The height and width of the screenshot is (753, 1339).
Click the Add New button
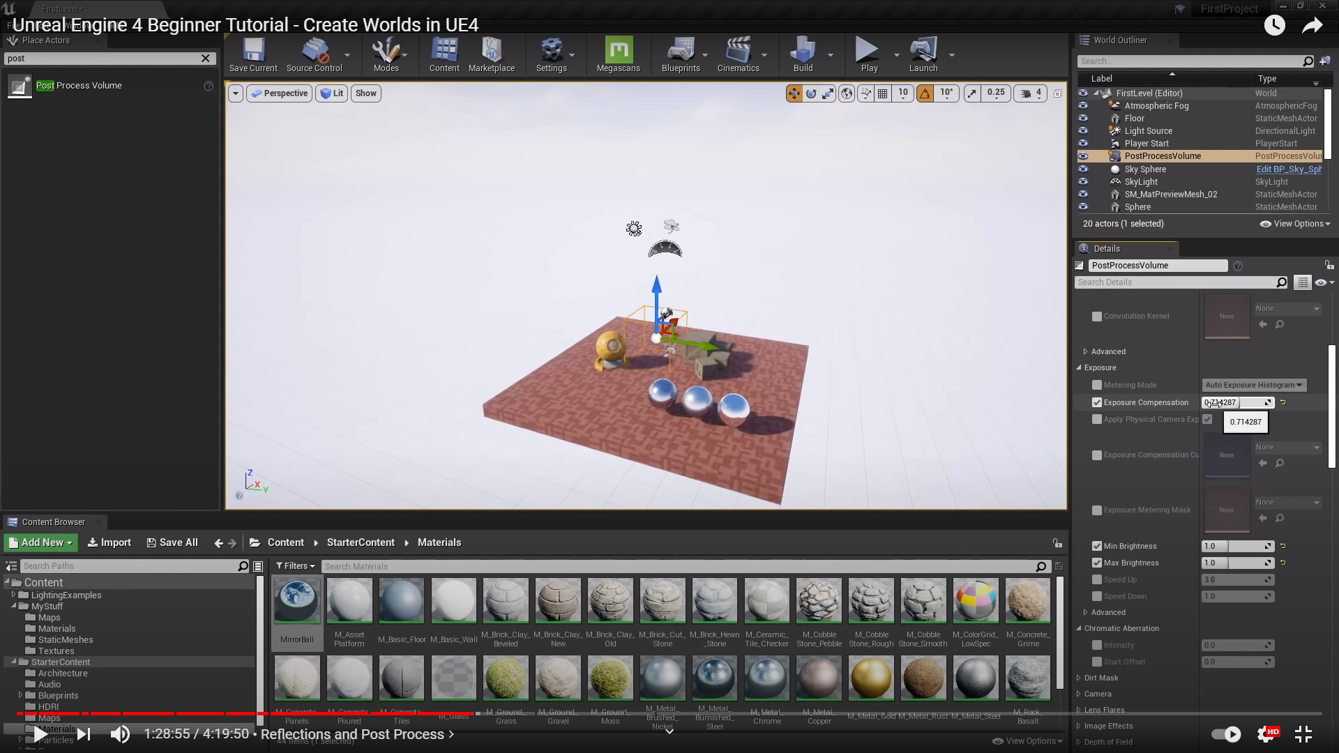pyautogui.click(x=40, y=543)
